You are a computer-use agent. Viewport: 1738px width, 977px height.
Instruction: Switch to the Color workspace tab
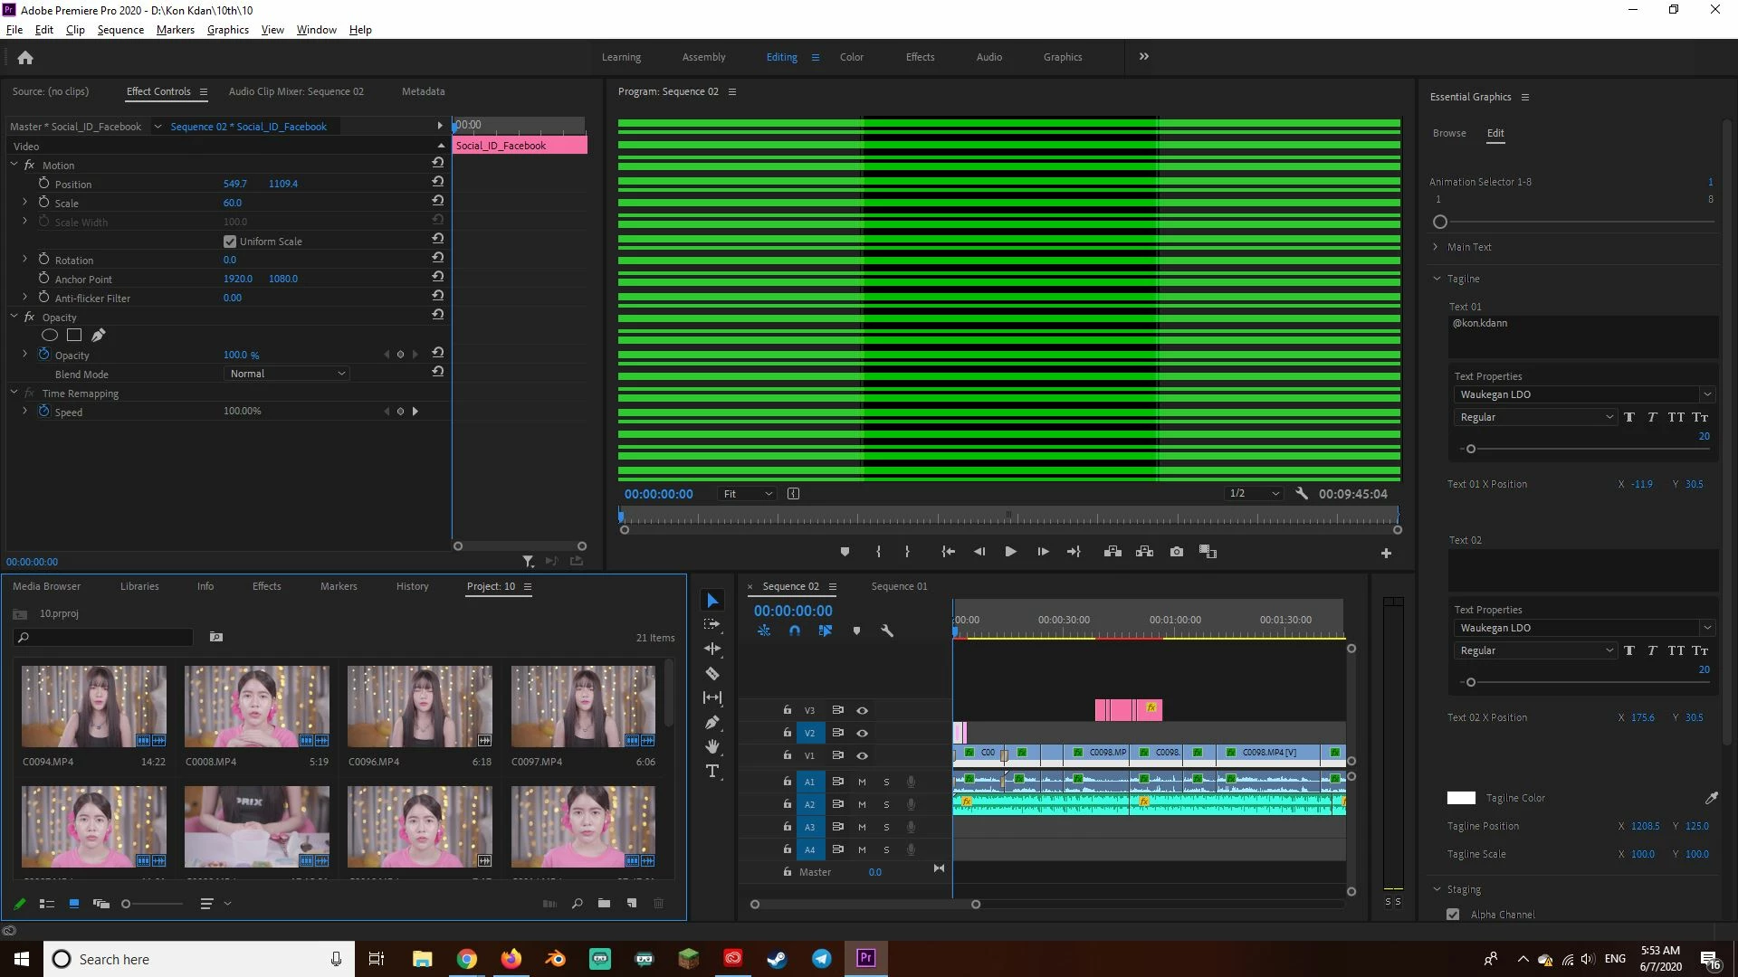[x=851, y=57]
